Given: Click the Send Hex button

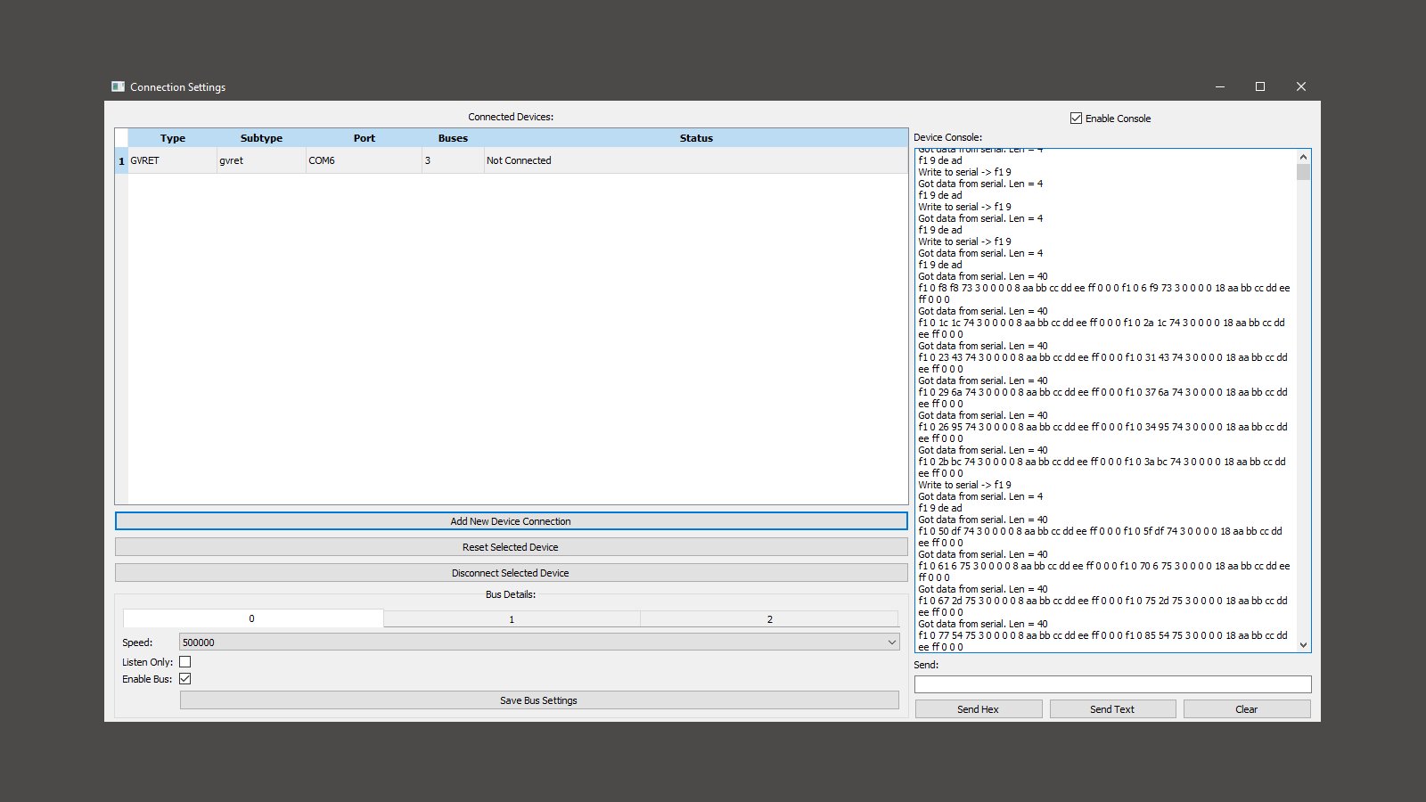Looking at the screenshot, I should pyautogui.click(x=979, y=709).
